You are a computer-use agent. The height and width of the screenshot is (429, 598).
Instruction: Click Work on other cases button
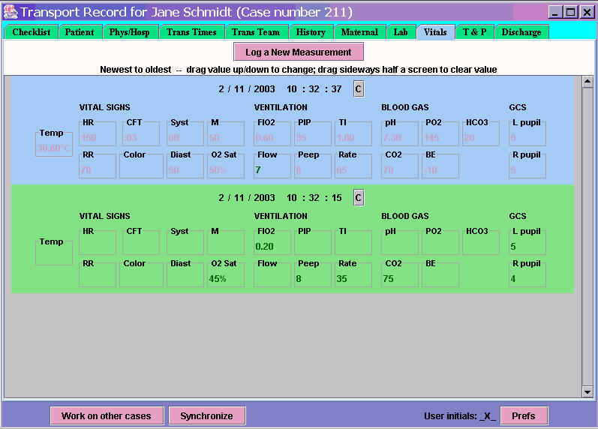tap(107, 415)
